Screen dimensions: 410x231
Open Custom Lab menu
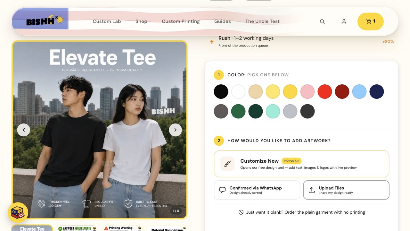pos(107,21)
